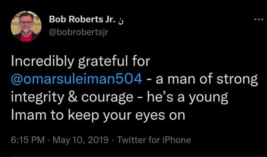Click the word "integrity" in the tweet
The height and width of the screenshot is (157, 267).
[38, 98]
